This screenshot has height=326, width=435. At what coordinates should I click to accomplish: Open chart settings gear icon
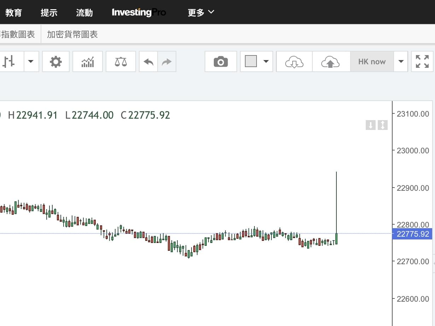tap(56, 62)
